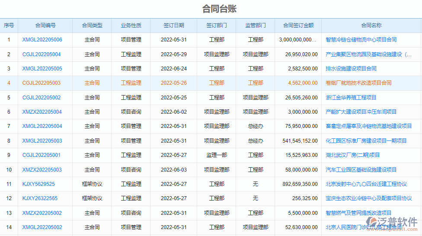
Task: Click the 浙江金华养殖工程项目 contract name
Action: (351, 98)
